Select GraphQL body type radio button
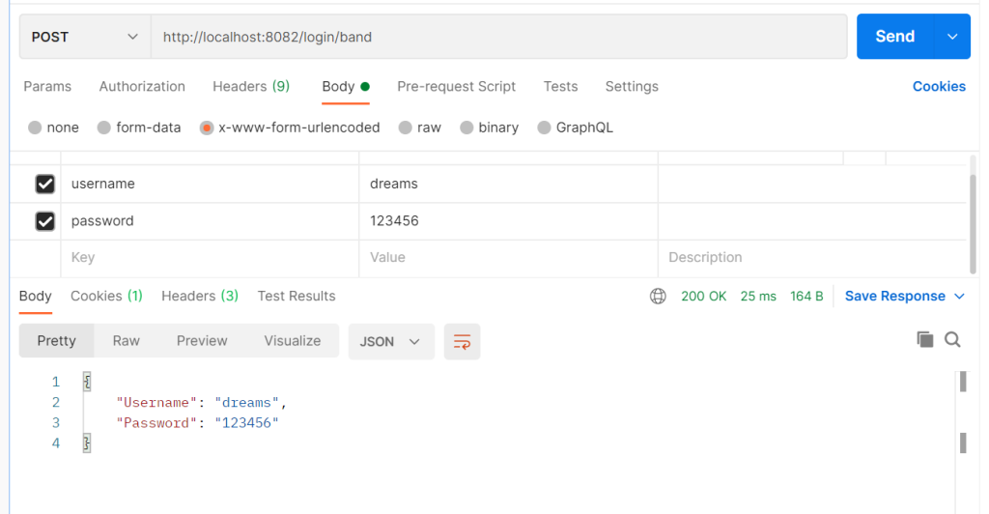989x514 pixels. [x=544, y=128]
